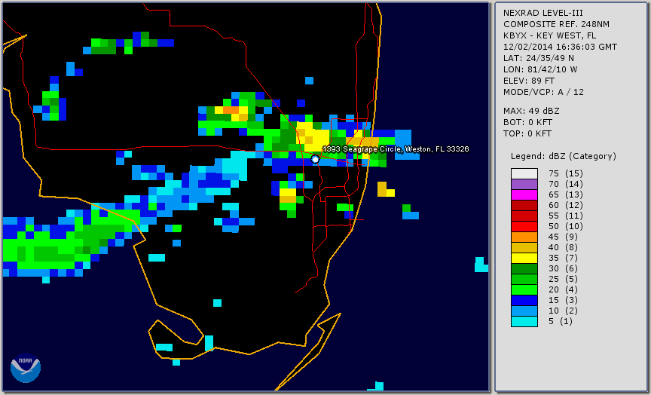Viewport: 651px width, 395px height.
Task: Select the 75 dBZ white legend swatch
Action: pyautogui.click(x=524, y=173)
